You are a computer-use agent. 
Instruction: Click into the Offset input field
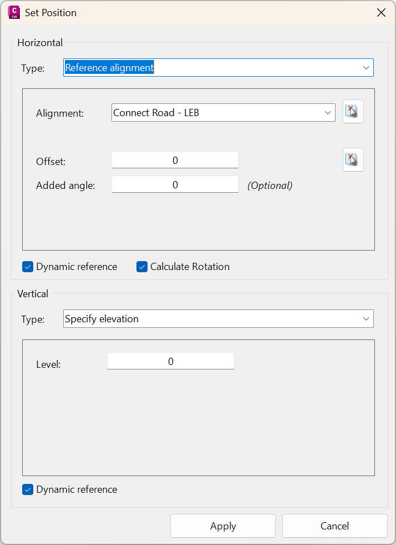175,161
